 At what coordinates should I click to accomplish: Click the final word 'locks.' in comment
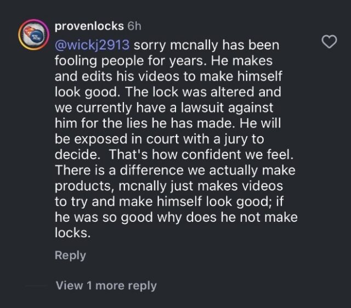tap(72, 233)
